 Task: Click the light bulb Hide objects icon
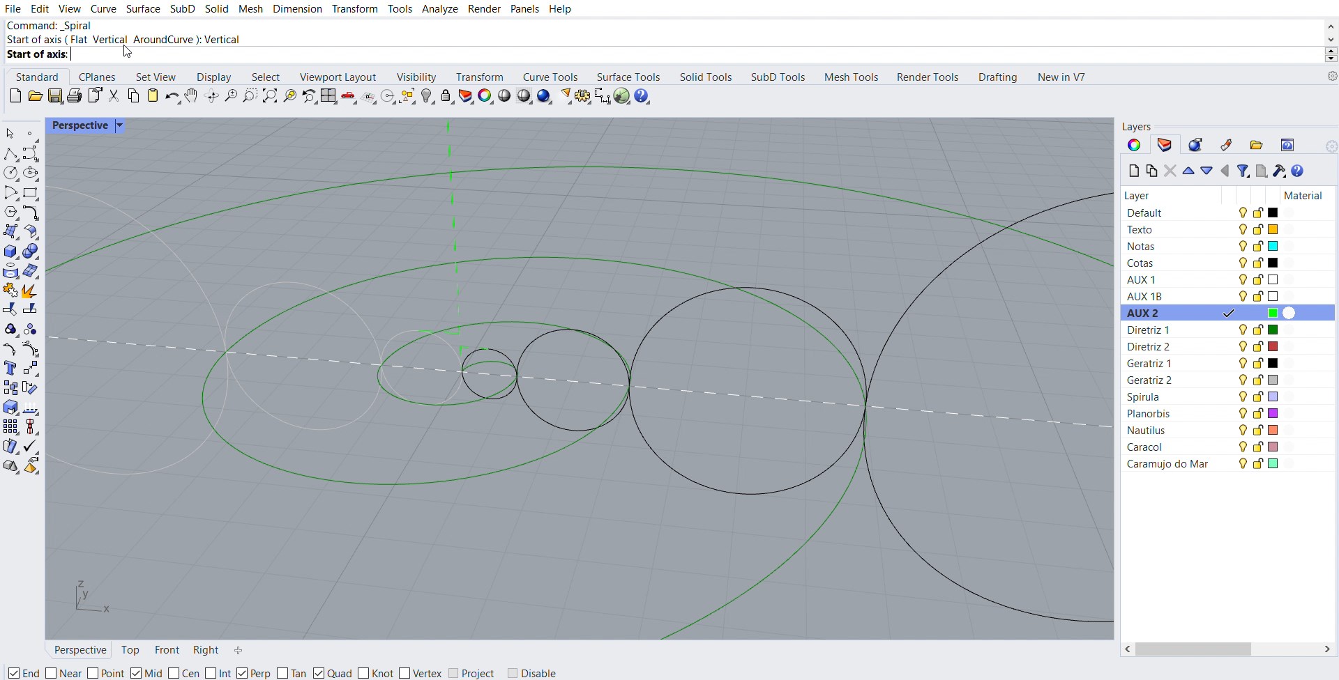pyautogui.click(x=428, y=96)
